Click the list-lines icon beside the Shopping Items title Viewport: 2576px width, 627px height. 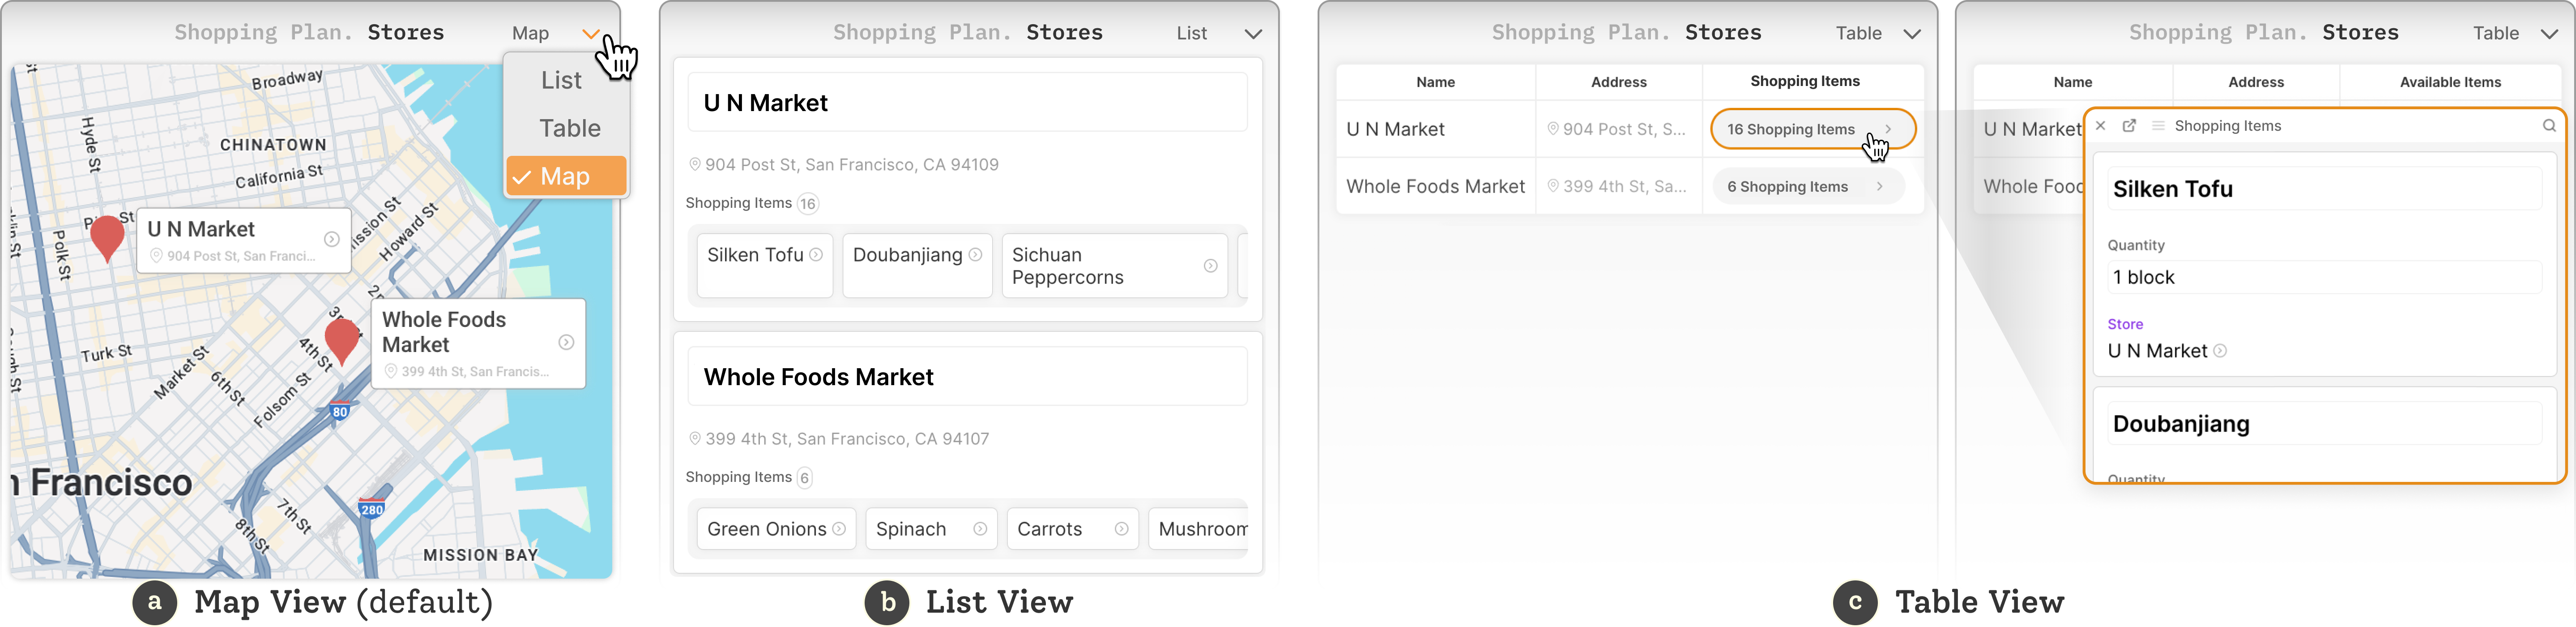[2158, 126]
